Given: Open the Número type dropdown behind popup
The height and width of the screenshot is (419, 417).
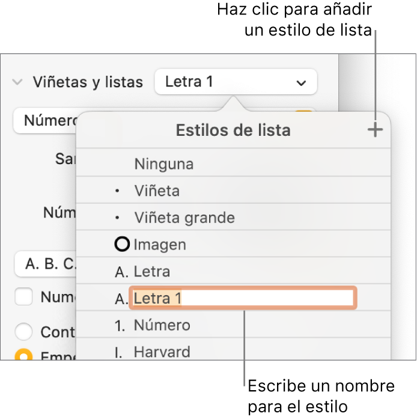Looking at the screenshot, I should (x=45, y=120).
